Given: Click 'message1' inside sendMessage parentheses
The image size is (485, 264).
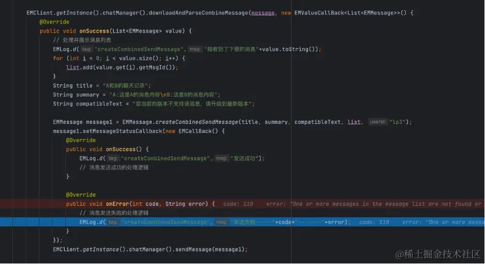Looking at the screenshot, I should (x=228, y=249).
